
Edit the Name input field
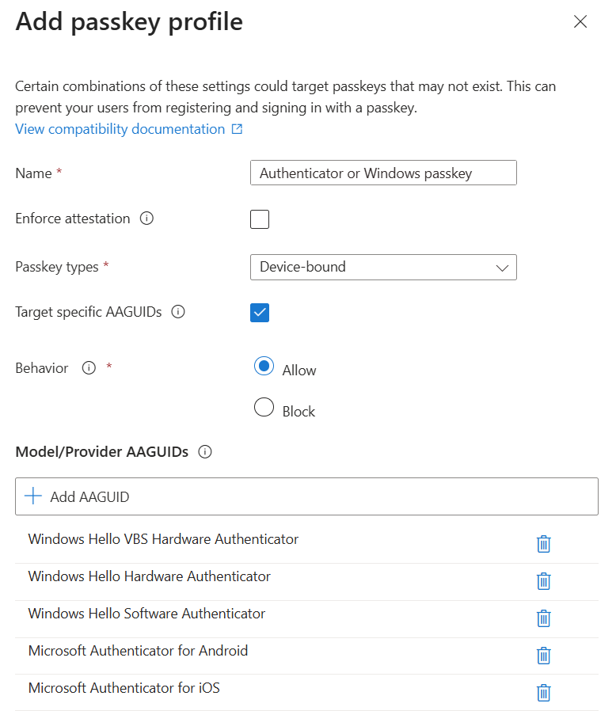383,173
